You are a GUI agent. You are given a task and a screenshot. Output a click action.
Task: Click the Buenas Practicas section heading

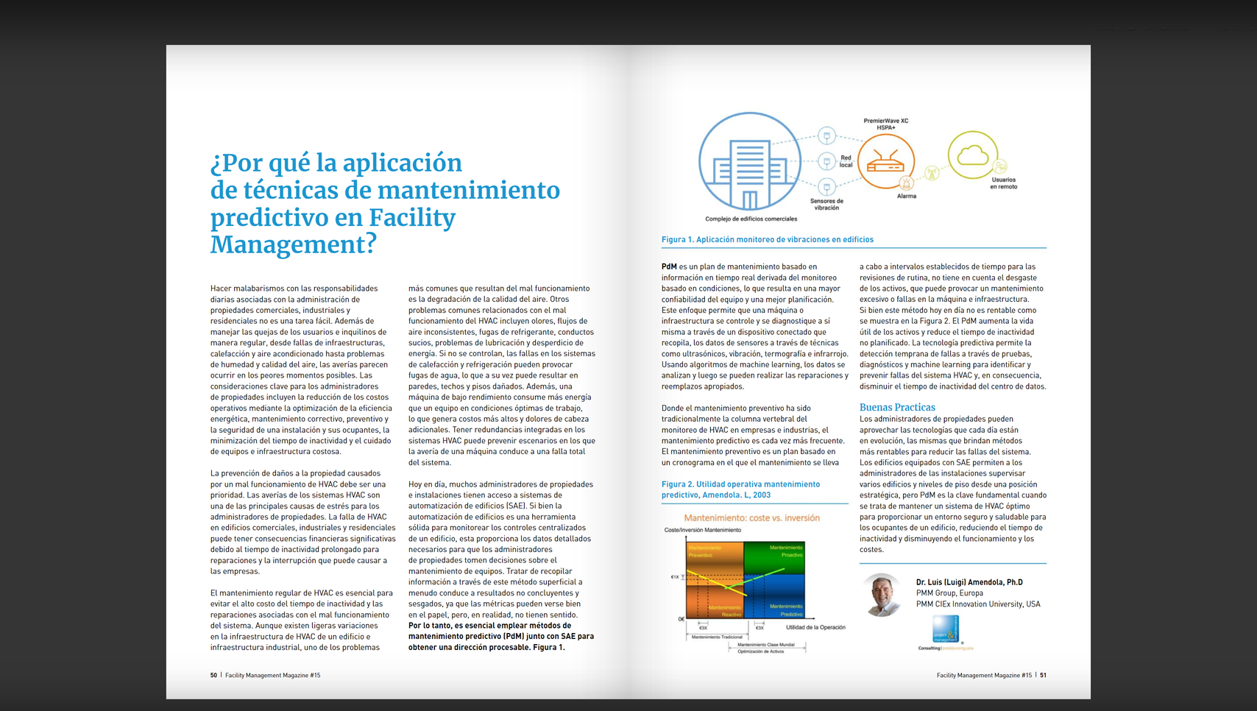pyautogui.click(x=897, y=407)
